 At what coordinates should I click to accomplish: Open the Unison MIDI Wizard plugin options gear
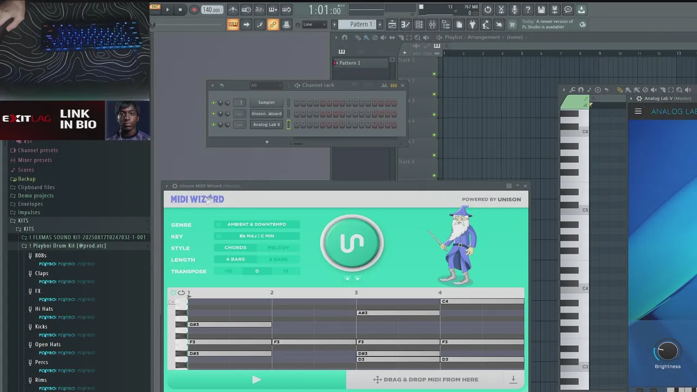click(x=175, y=186)
